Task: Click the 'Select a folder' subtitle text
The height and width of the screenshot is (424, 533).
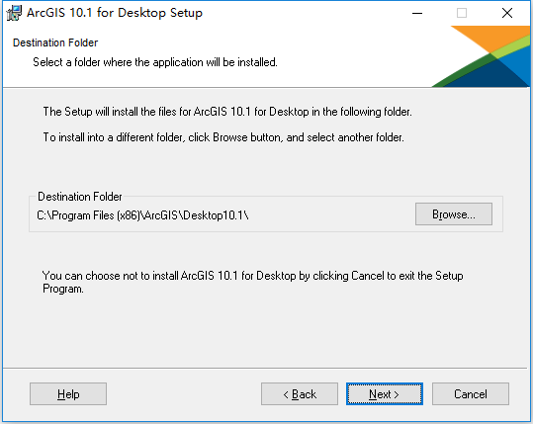Action: pos(155,62)
